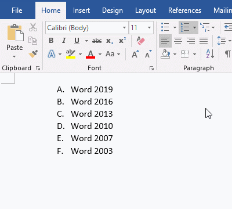Cut selection with the scissors icon
The image size is (232, 209).
(33, 27)
